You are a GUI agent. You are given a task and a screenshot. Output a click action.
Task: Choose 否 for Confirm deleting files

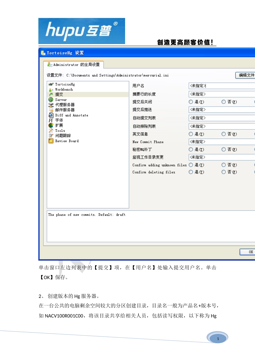point(224,172)
